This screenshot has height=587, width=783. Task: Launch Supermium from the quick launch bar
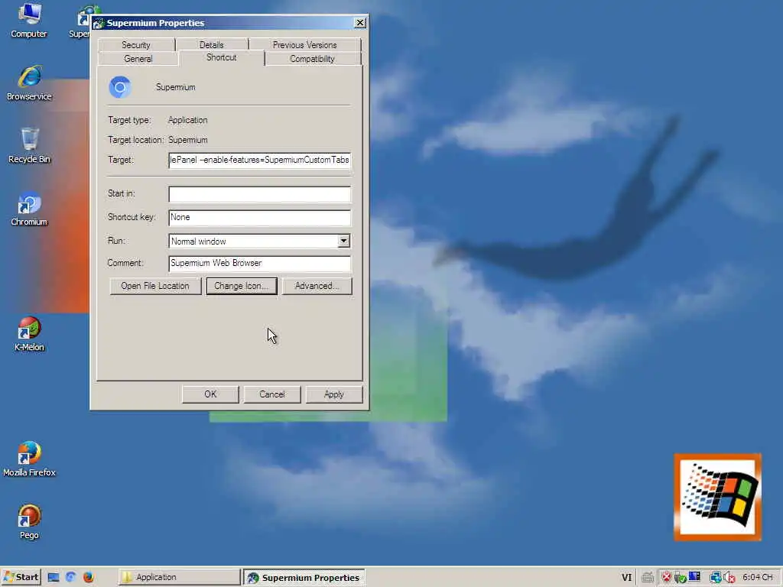(71, 577)
